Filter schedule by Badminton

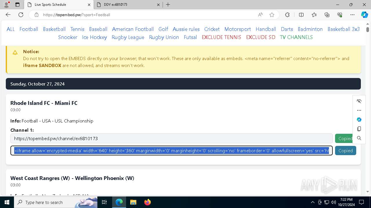[310, 29]
